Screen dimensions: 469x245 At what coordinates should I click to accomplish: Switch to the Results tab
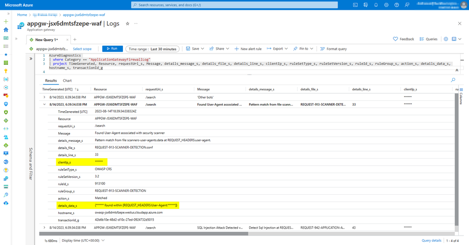pyautogui.click(x=51, y=80)
